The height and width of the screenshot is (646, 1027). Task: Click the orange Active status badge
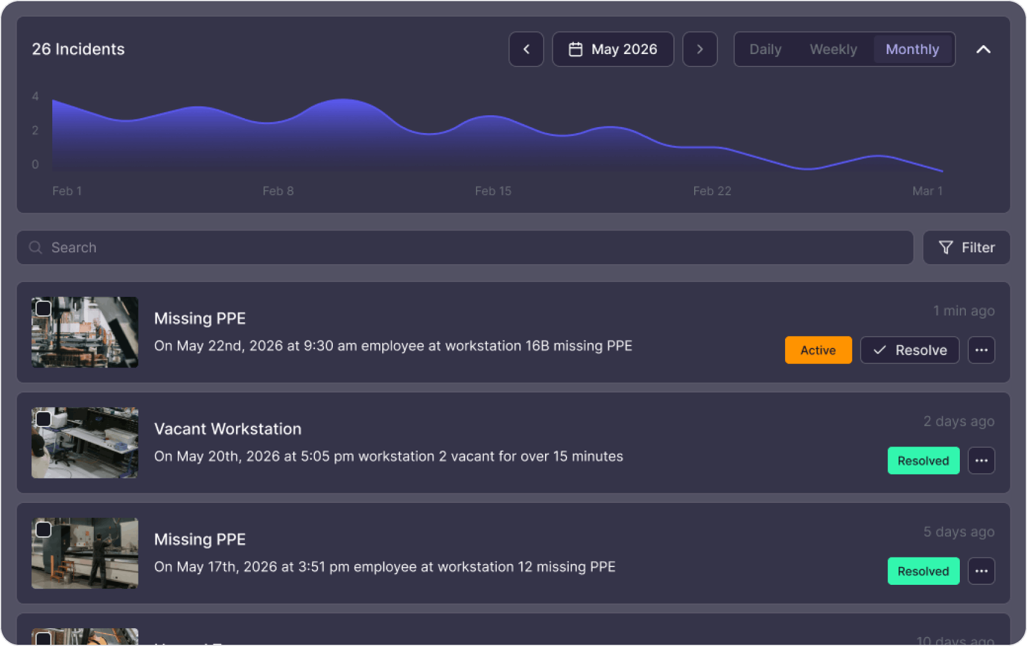click(818, 350)
